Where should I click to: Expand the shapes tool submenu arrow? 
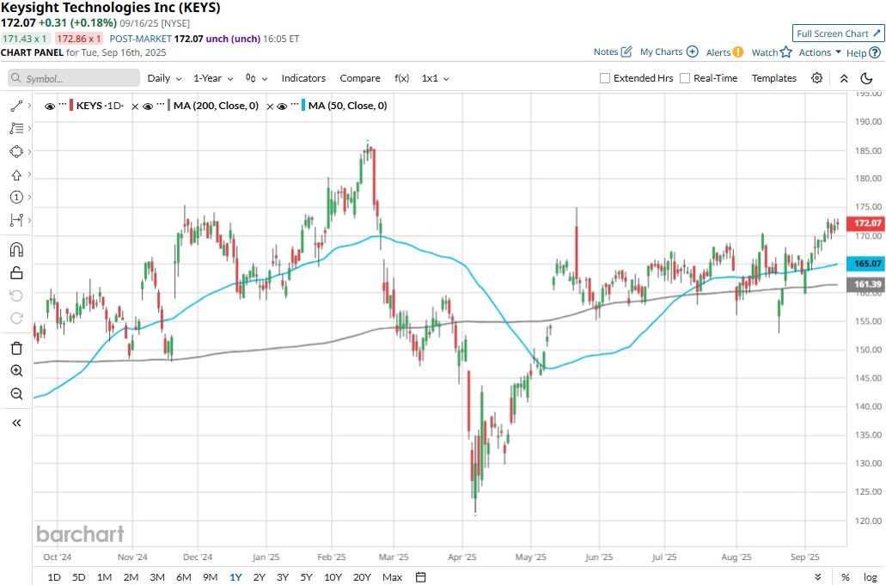click(29, 151)
